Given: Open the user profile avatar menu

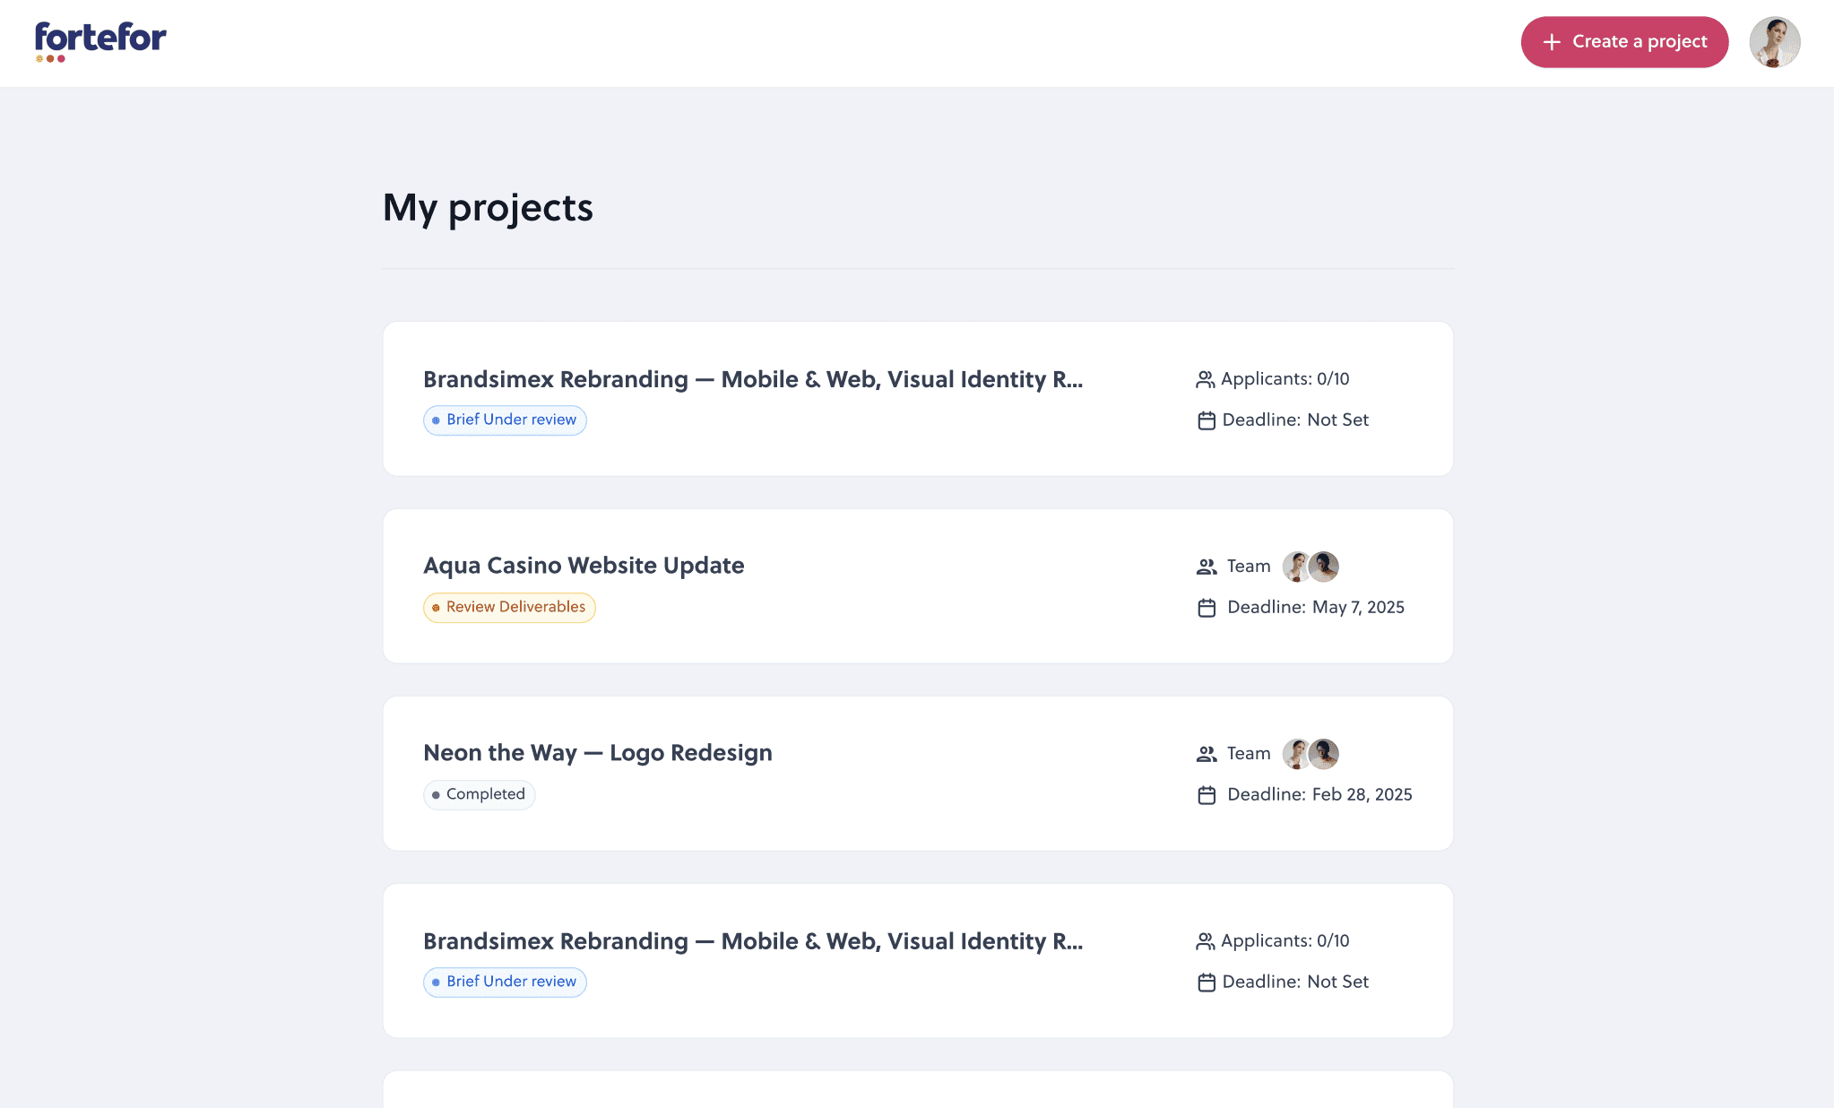Looking at the screenshot, I should click(x=1774, y=42).
